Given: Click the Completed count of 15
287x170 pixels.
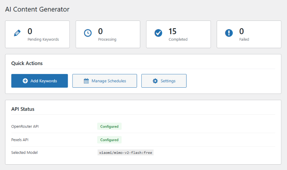Looking at the screenshot, I should point(172,31).
